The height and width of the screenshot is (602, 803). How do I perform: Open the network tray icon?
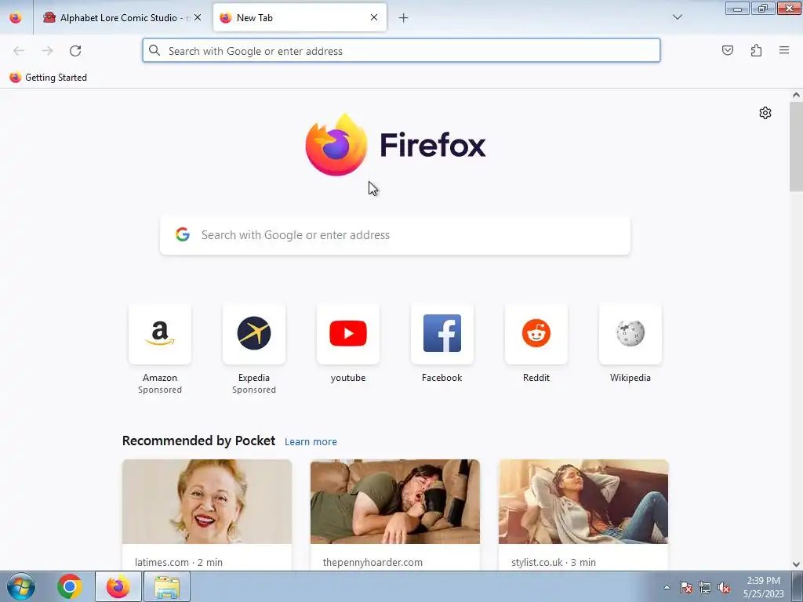click(x=705, y=587)
